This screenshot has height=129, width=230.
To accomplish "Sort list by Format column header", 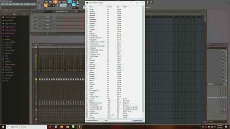I will (x=109, y=7).
